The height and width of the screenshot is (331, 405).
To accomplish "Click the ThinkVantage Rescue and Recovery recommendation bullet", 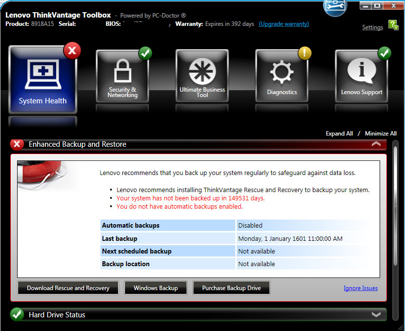I will 243,190.
